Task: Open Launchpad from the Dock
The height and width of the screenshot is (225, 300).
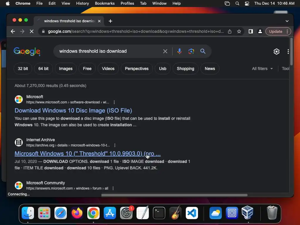Action: click(44, 213)
